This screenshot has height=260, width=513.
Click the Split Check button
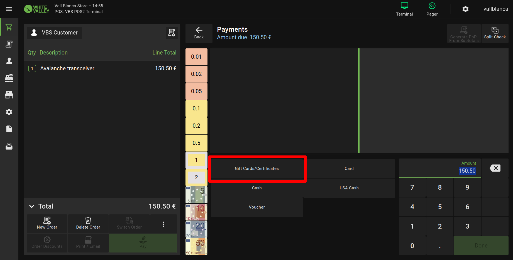tap(495, 33)
